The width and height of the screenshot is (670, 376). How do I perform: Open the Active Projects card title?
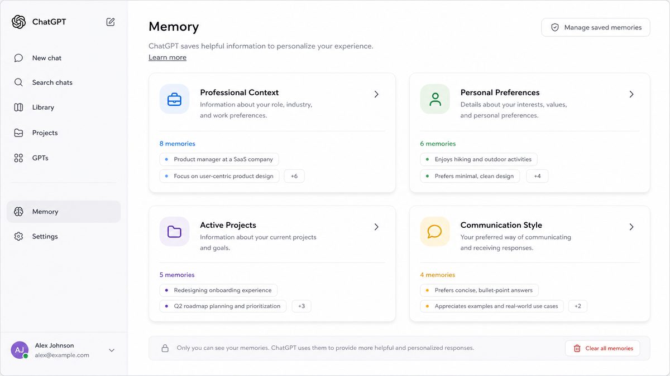(x=228, y=225)
